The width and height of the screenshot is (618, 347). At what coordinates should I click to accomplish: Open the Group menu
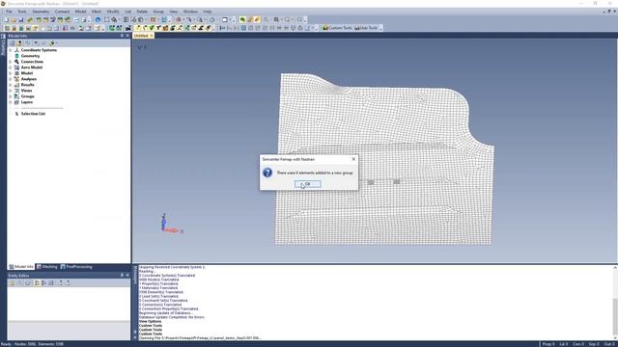click(158, 12)
